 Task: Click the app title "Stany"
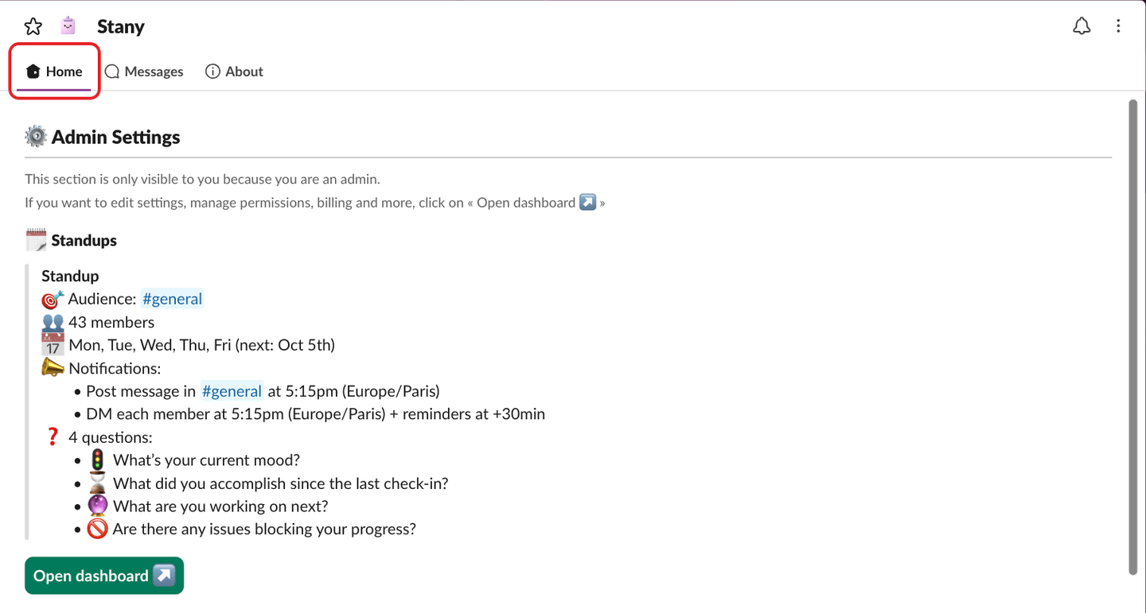click(121, 26)
